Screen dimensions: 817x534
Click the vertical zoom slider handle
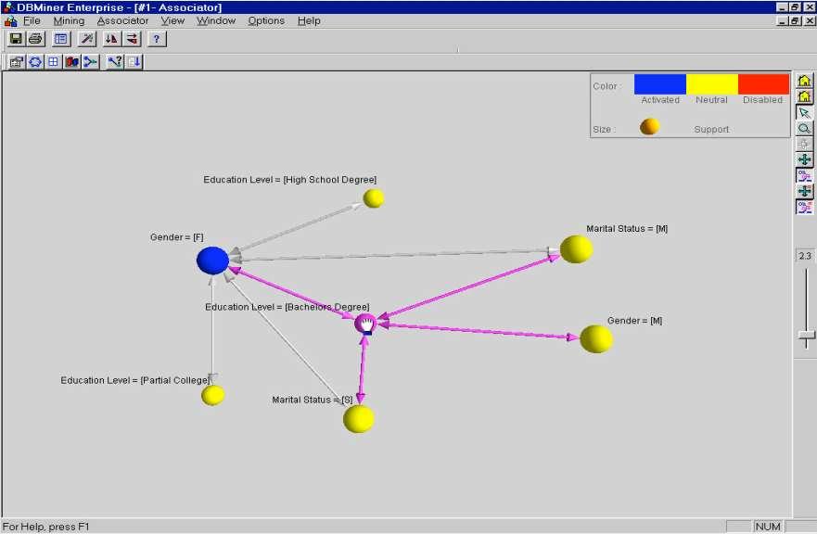[806, 335]
